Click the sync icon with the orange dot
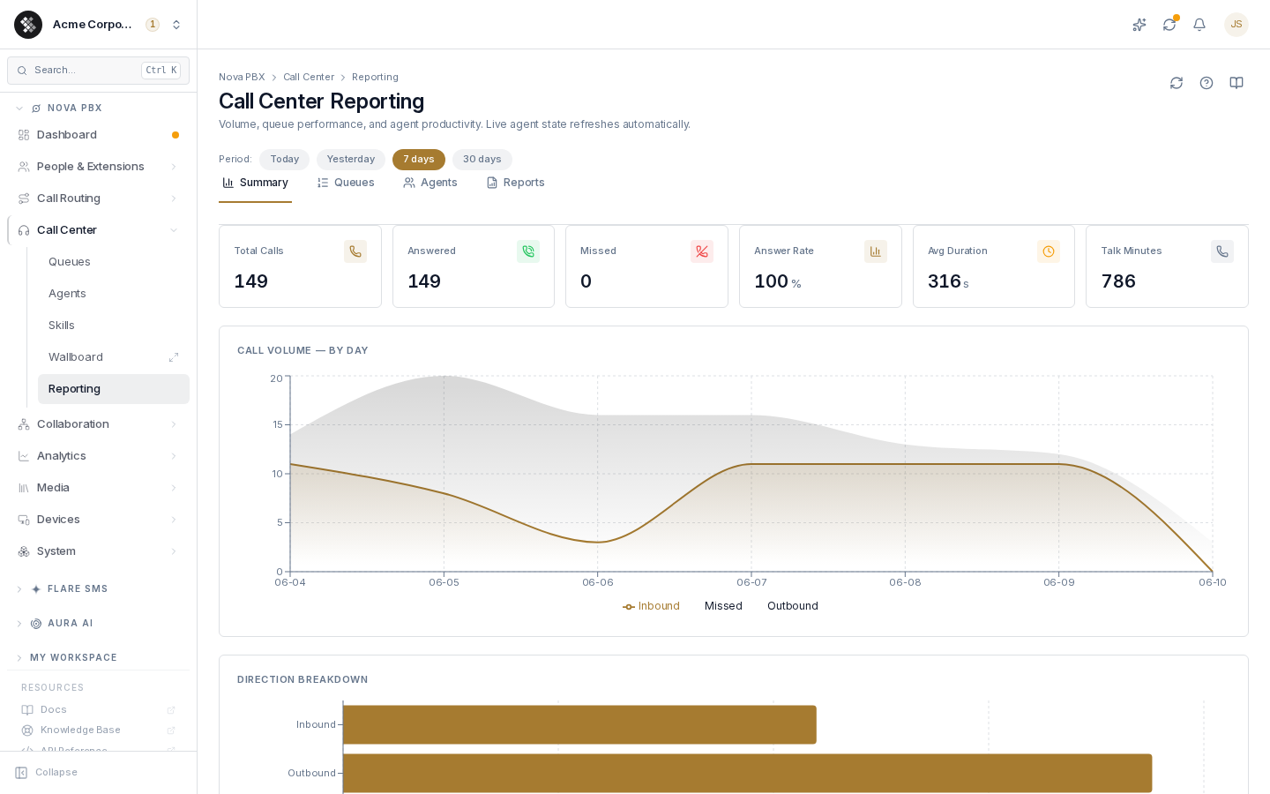The height and width of the screenshot is (794, 1270). (x=1169, y=25)
